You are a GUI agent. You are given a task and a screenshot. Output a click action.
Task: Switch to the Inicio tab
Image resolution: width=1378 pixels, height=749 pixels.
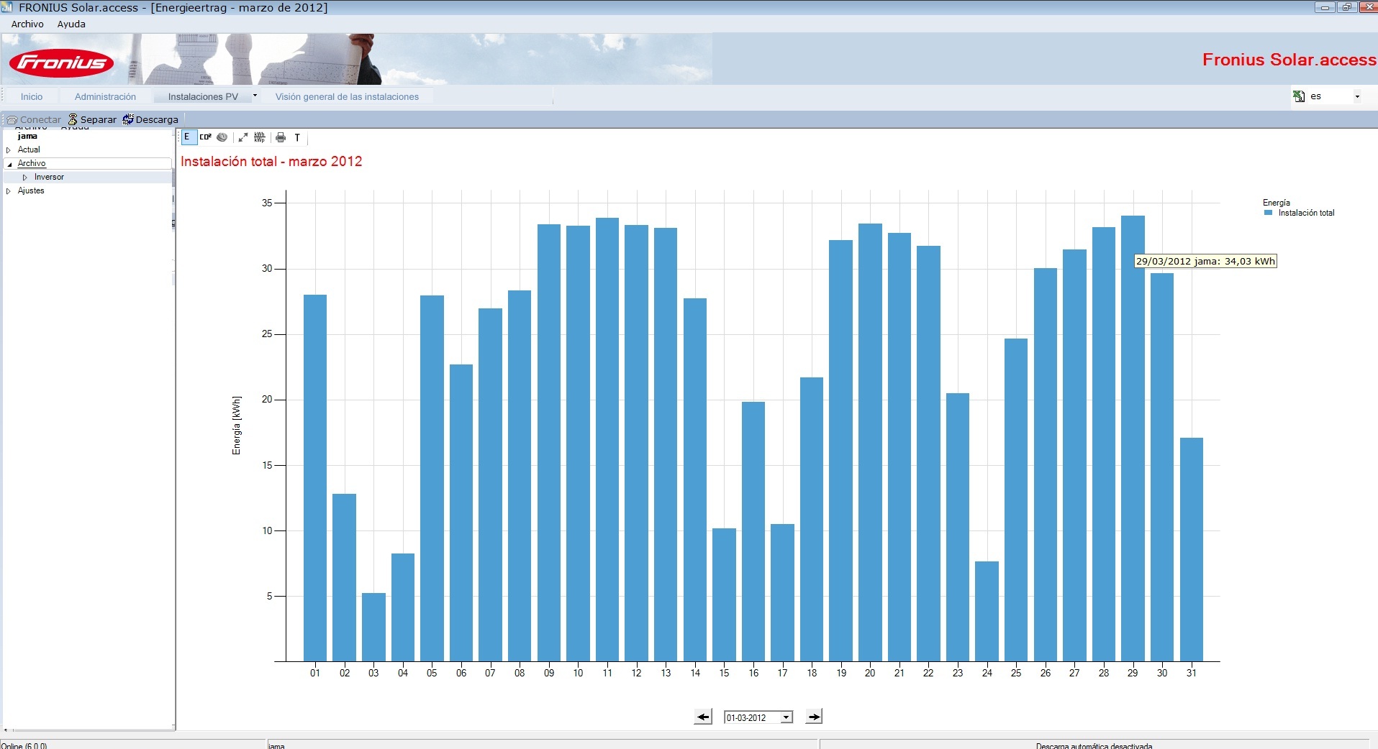point(32,96)
